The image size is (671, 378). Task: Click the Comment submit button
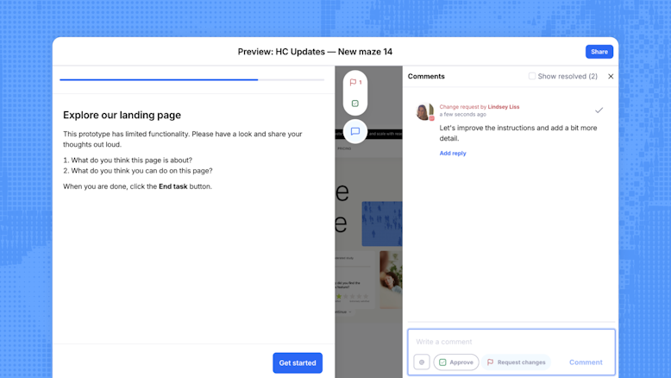click(x=586, y=362)
